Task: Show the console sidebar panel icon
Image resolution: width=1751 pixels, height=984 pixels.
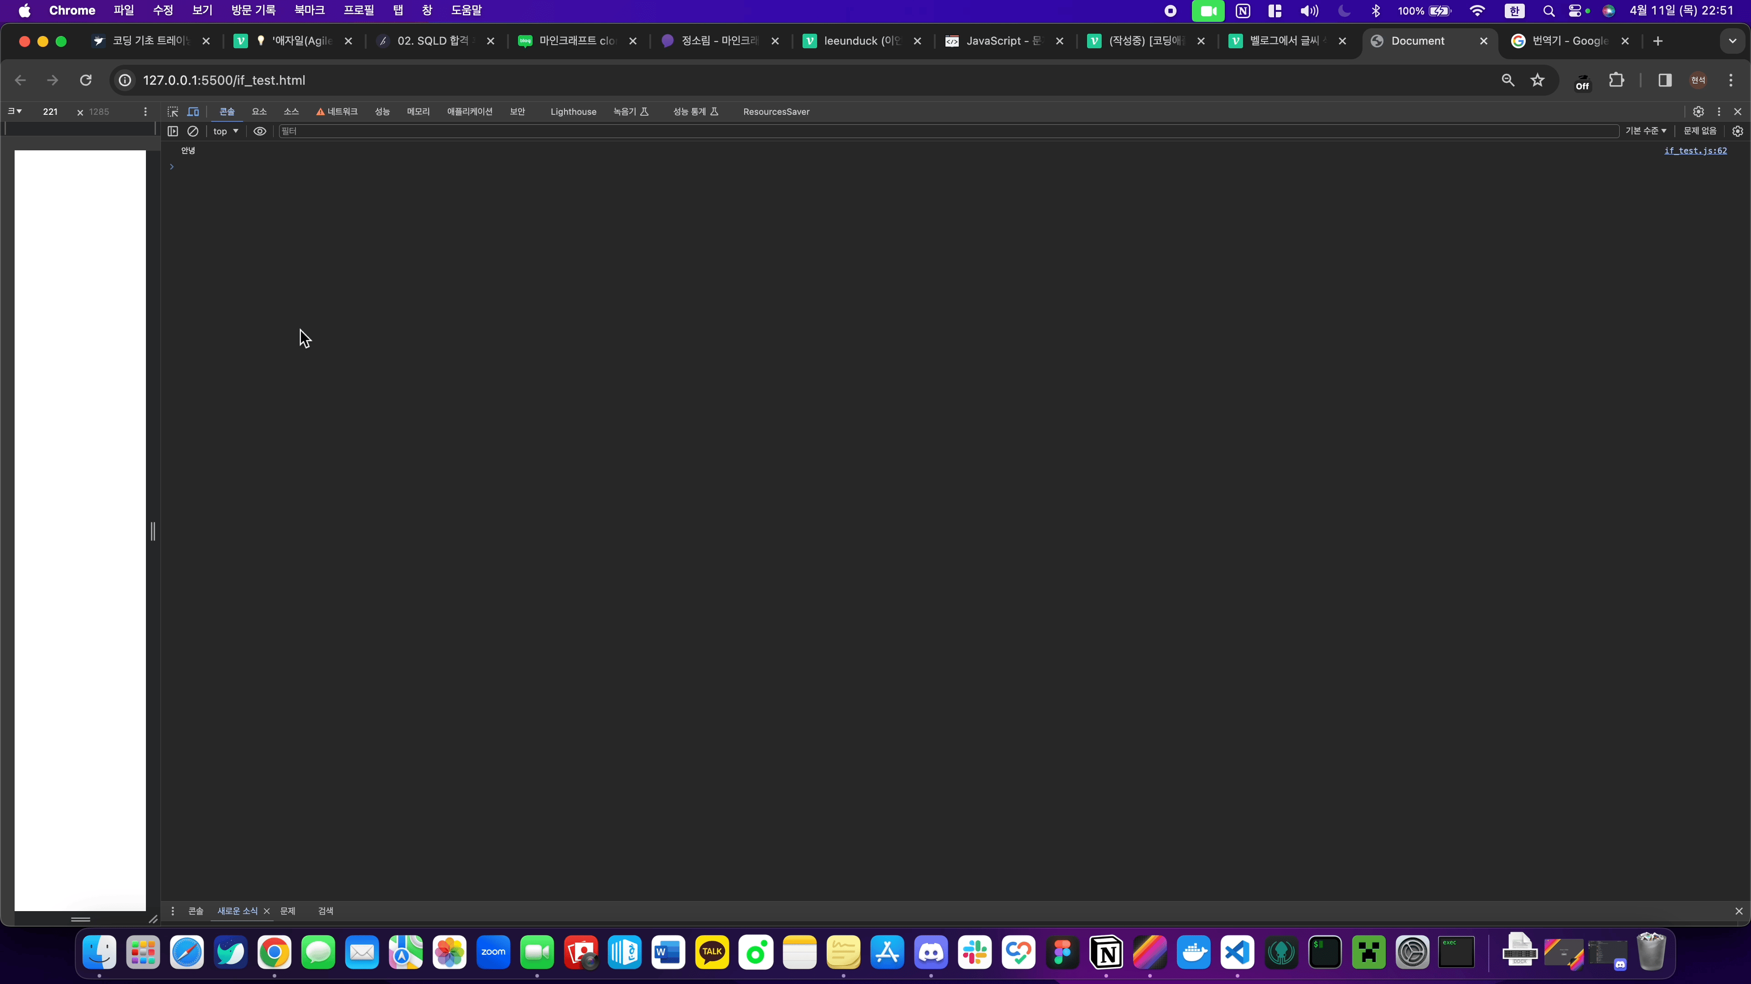Action: click(173, 131)
